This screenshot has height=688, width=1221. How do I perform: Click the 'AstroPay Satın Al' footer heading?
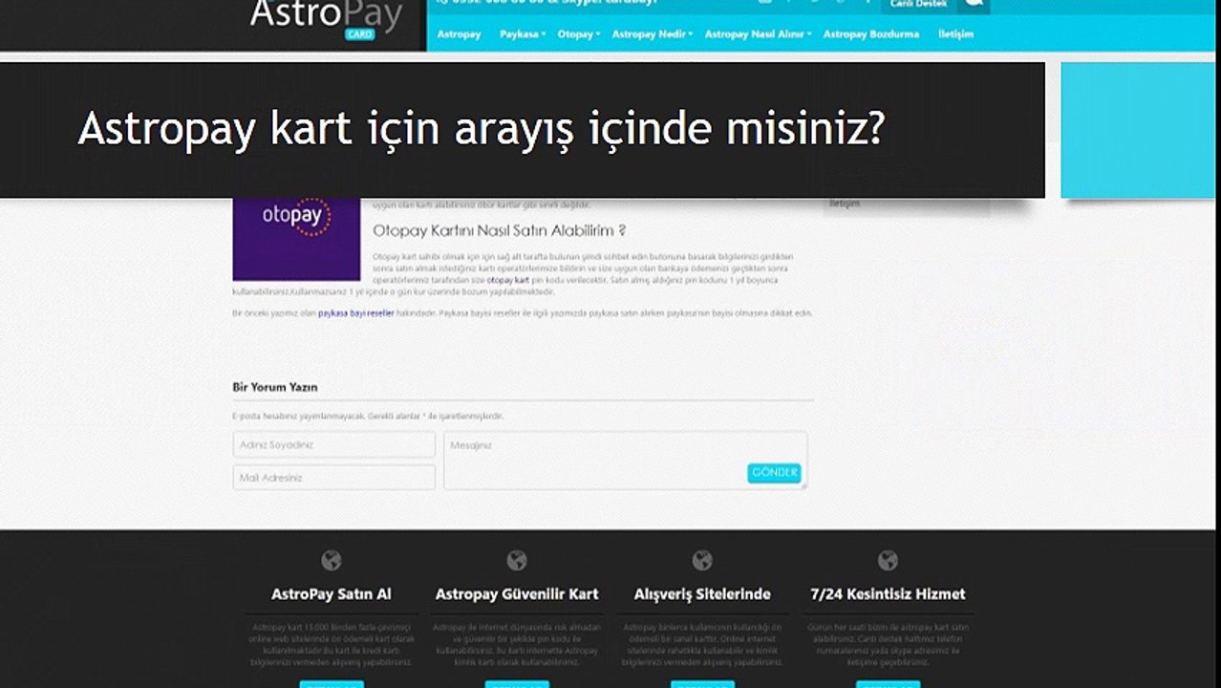click(332, 594)
